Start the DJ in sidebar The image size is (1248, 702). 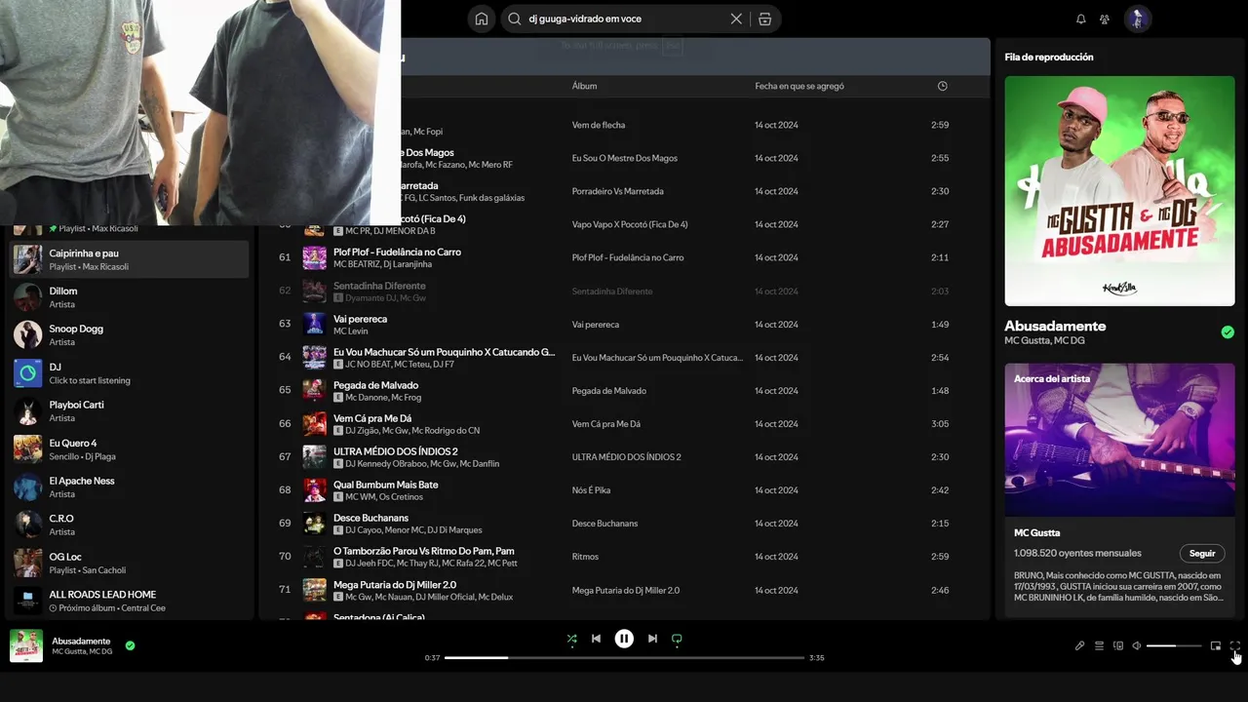tap(129, 373)
